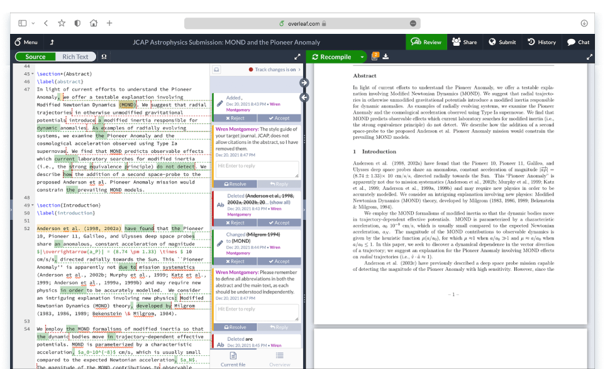Download the compiled PDF
The image size is (605, 369).
(x=386, y=57)
